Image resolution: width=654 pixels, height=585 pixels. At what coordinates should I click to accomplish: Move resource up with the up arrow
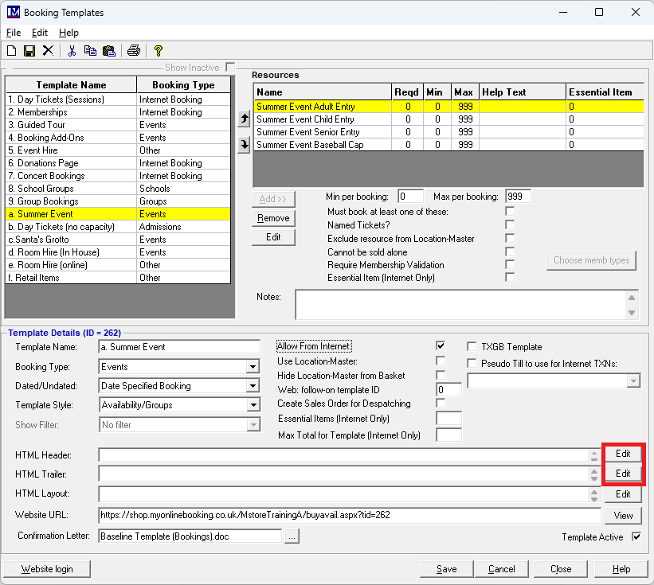(x=245, y=119)
